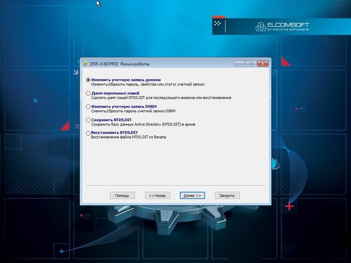Select 'Изменить учетную запись DSRM' radio option
Screen dimensions: 351x263
(x=88, y=106)
